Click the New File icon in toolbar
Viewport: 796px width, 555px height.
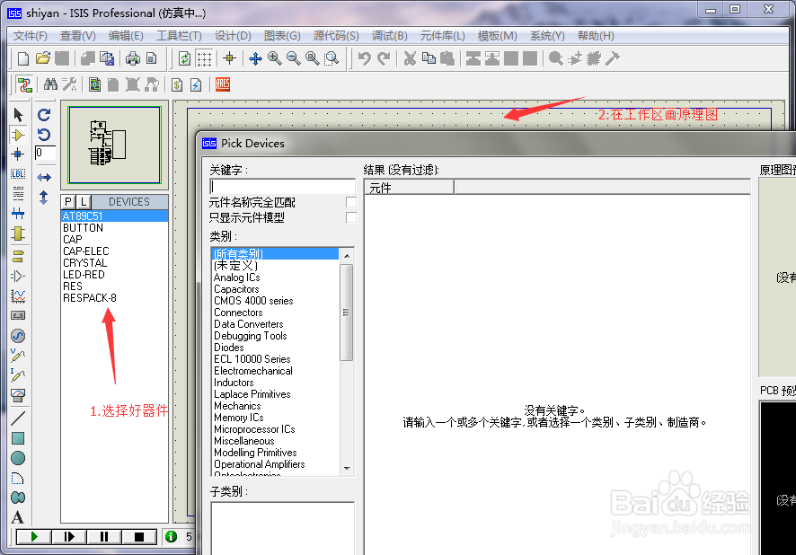pos(23,58)
